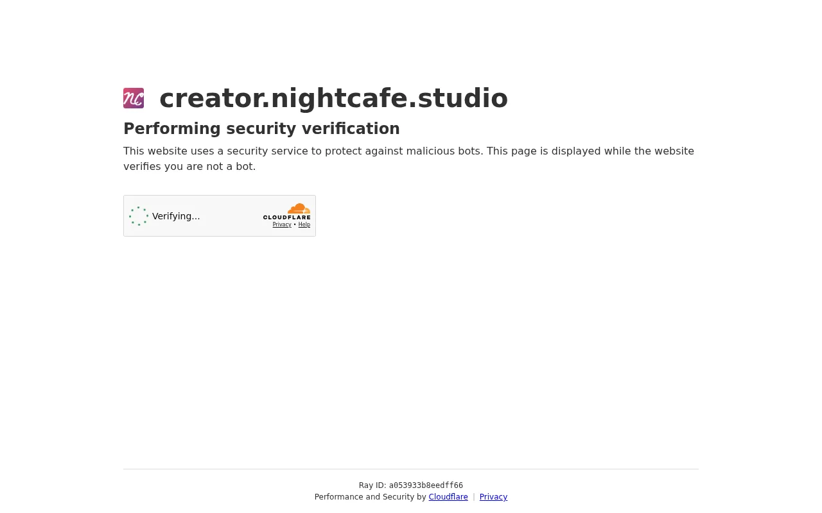The image size is (822, 513).
Task: Click the Verifying spinner icon
Action: click(x=139, y=216)
